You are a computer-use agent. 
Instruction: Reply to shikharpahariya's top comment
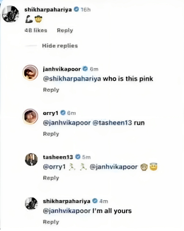pyautogui.click(x=65, y=30)
